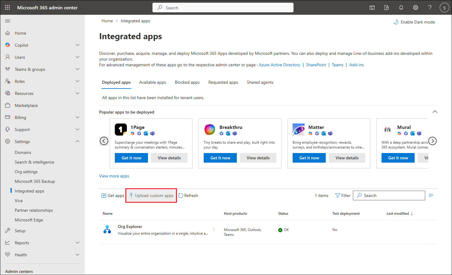Click the Org Explorer app icon
The width and height of the screenshot is (452, 275).
[x=107, y=230]
